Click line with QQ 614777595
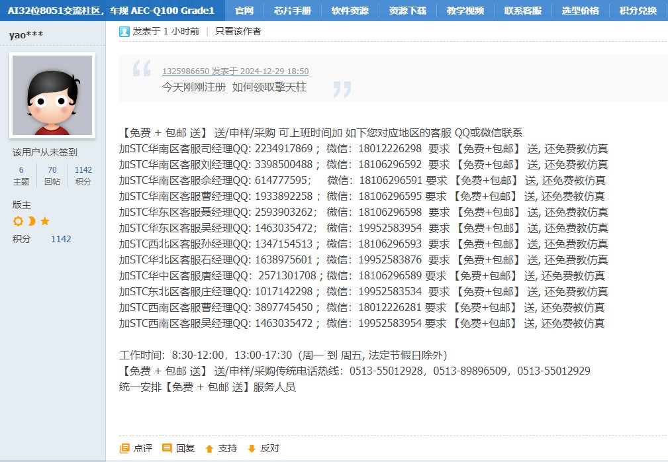Viewport: 668px width, 462px height. 363,181
